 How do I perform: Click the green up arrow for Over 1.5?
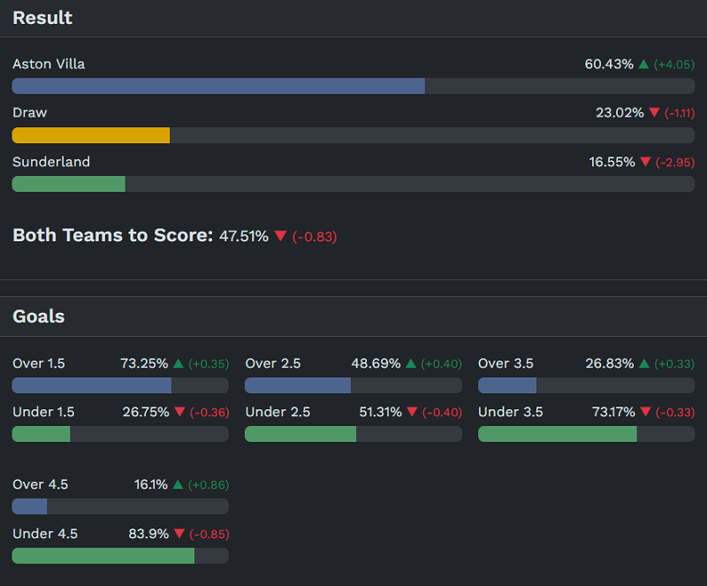[x=179, y=363]
